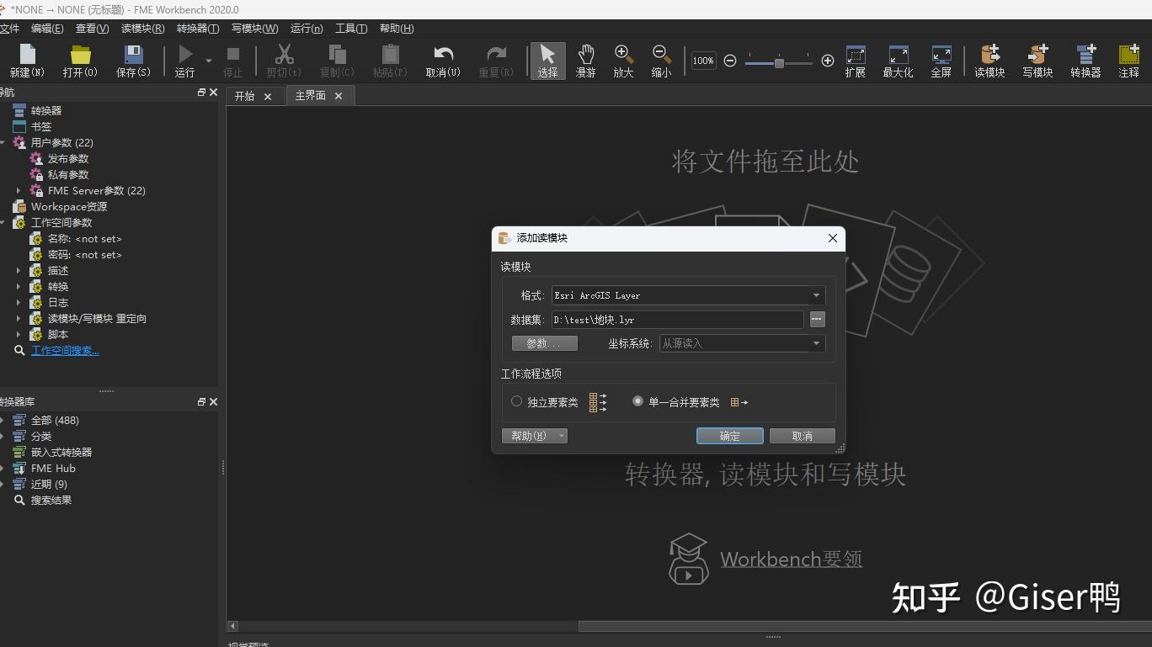Open the 坐标系统 coordinate system dropdown
This screenshot has height=647, width=1152.
click(x=815, y=343)
